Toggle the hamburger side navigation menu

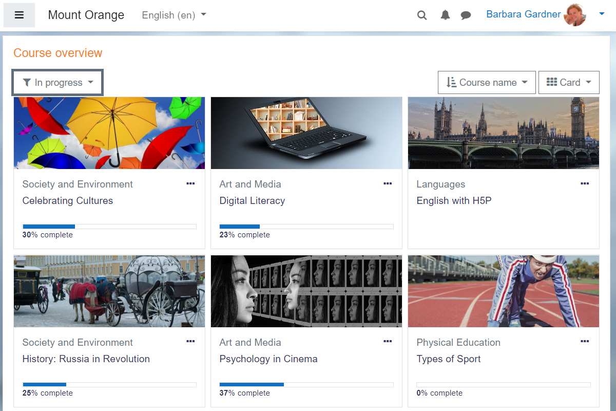pyautogui.click(x=19, y=15)
